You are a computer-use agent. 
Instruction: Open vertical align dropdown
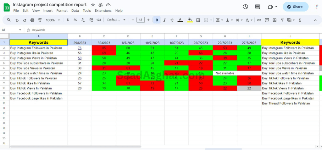229,20
